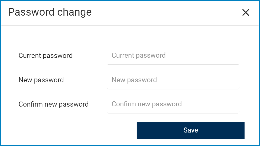
Task: Submit the form with the dark blue Save button
Action: click(x=191, y=130)
